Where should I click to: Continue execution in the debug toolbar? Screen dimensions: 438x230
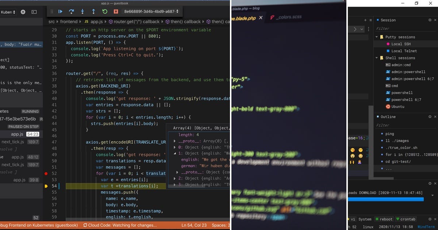(60, 11)
